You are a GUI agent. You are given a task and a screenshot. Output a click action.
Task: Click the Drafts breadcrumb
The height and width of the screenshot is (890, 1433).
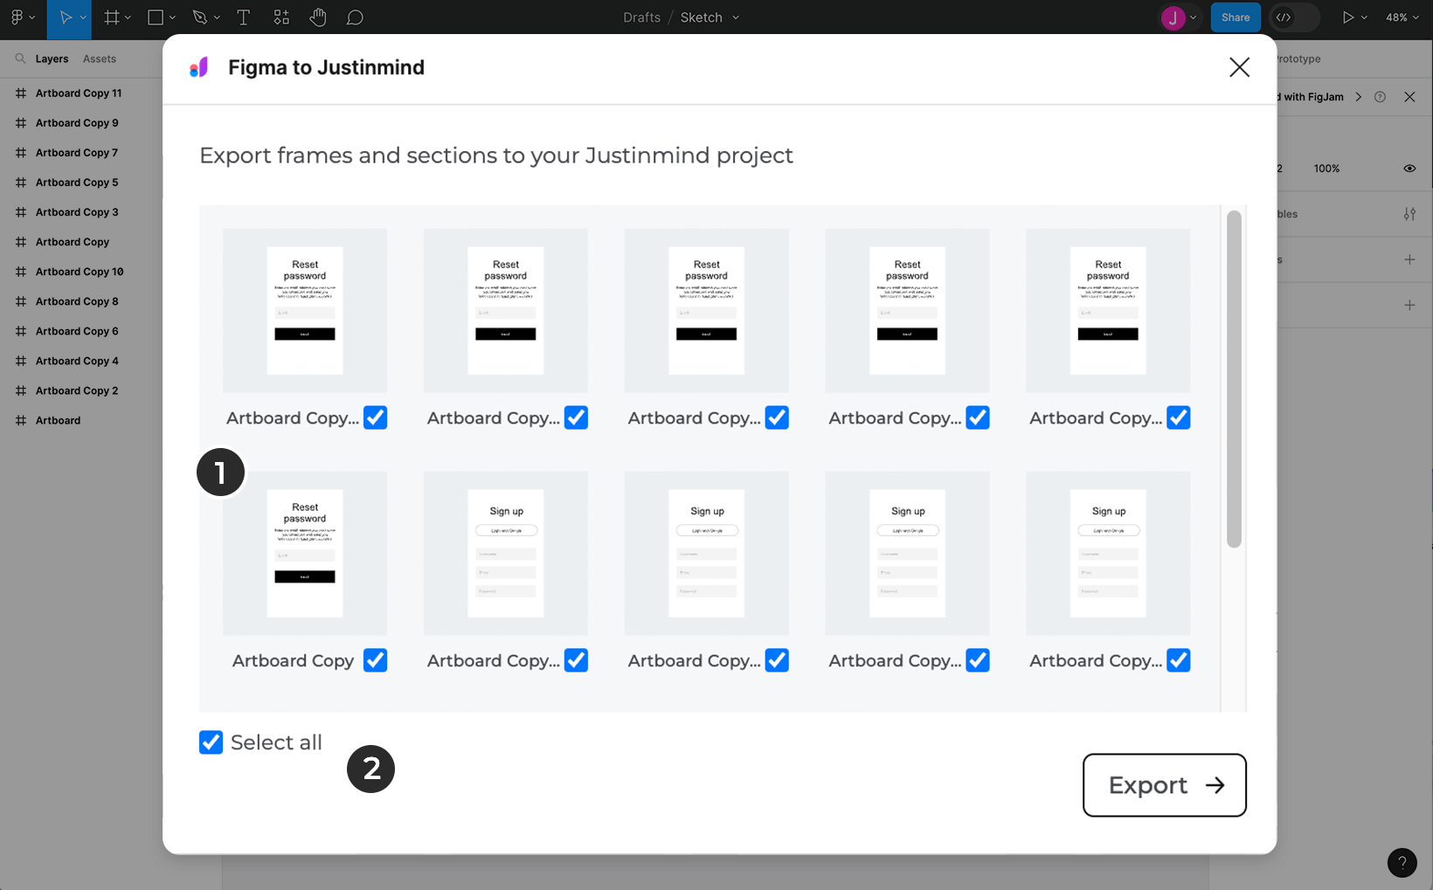[641, 17]
